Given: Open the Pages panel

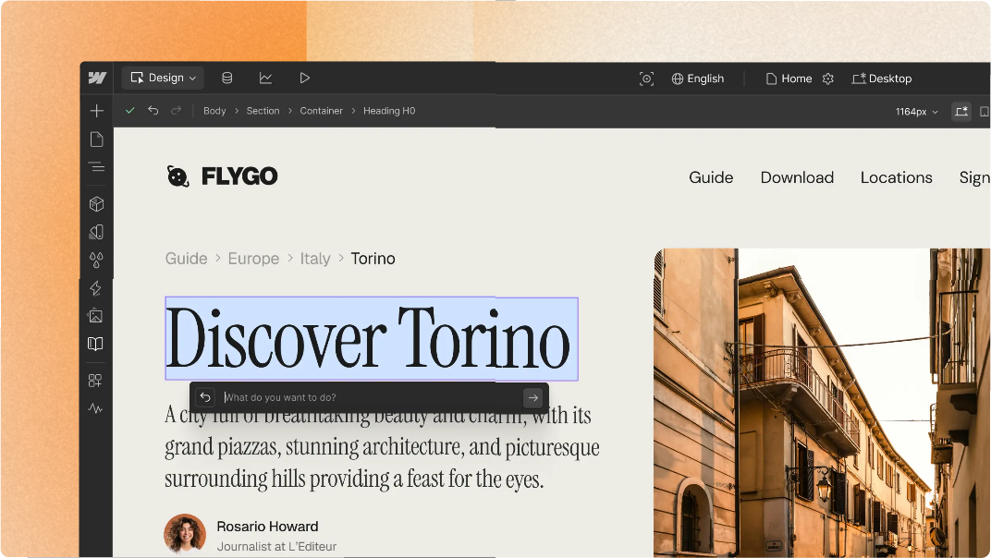Looking at the screenshot, I should click(x=96, y=139).
